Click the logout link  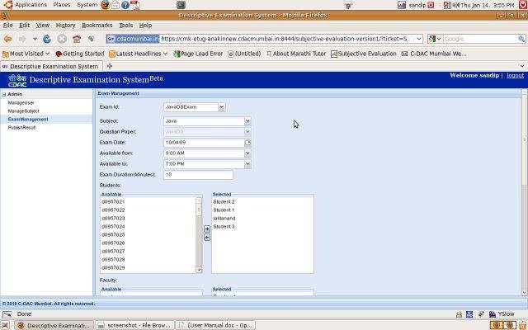pyautogui.click(x=515, y=75)
